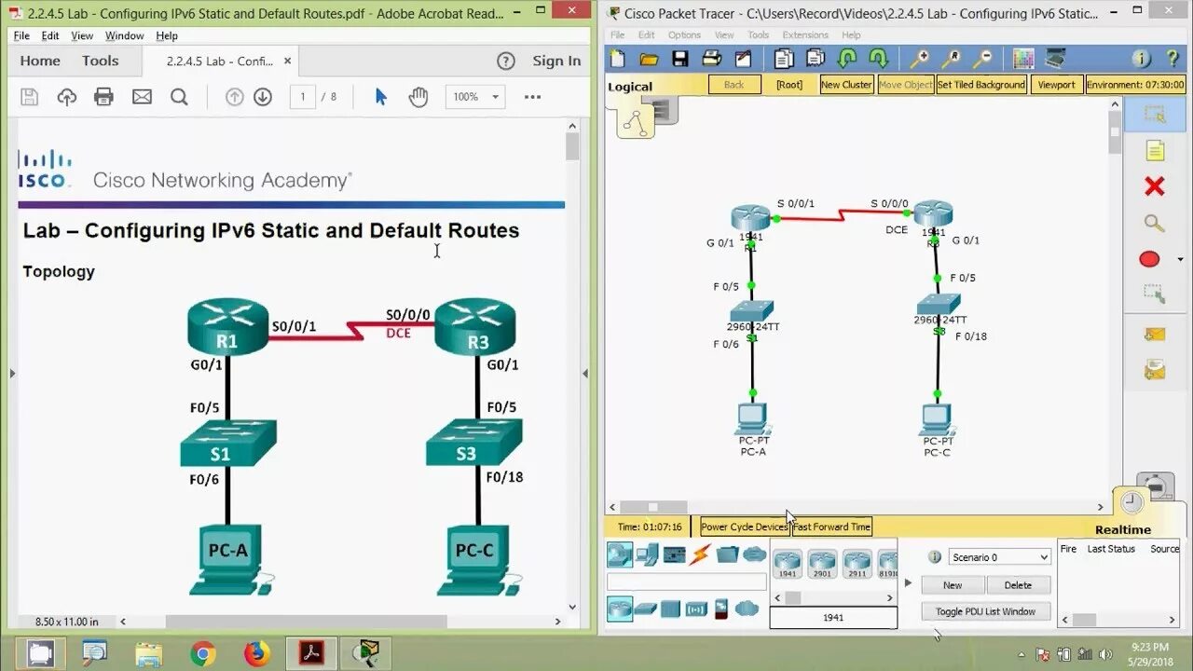Paste objects in Packet Tracer
This screenshot has width=1193, height=671.
pos(816,59)
